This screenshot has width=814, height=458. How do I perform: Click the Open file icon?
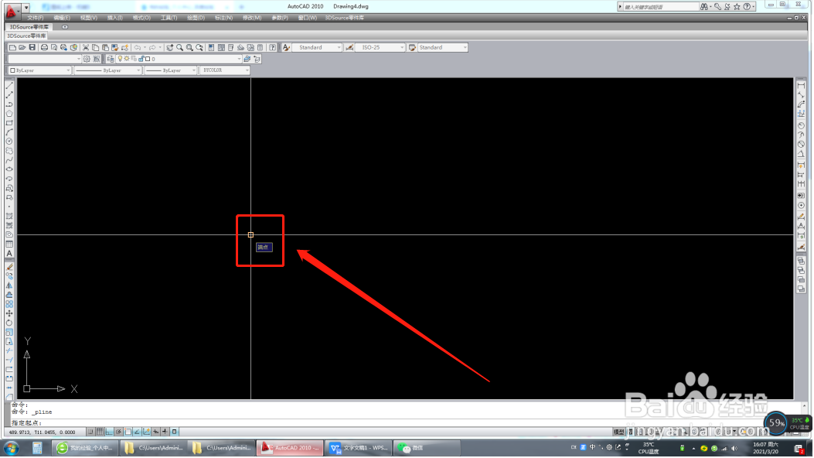tap(22, 47)
